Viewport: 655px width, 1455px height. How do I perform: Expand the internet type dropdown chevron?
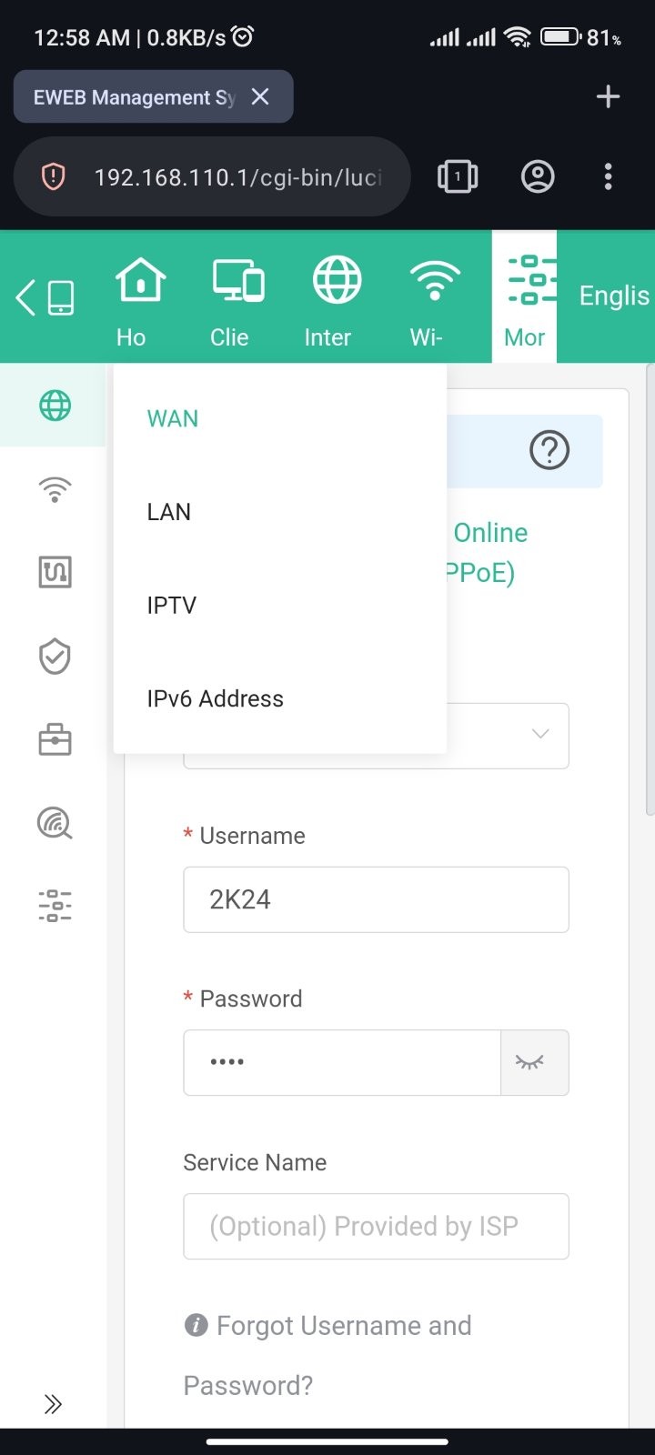coord(540,734)
